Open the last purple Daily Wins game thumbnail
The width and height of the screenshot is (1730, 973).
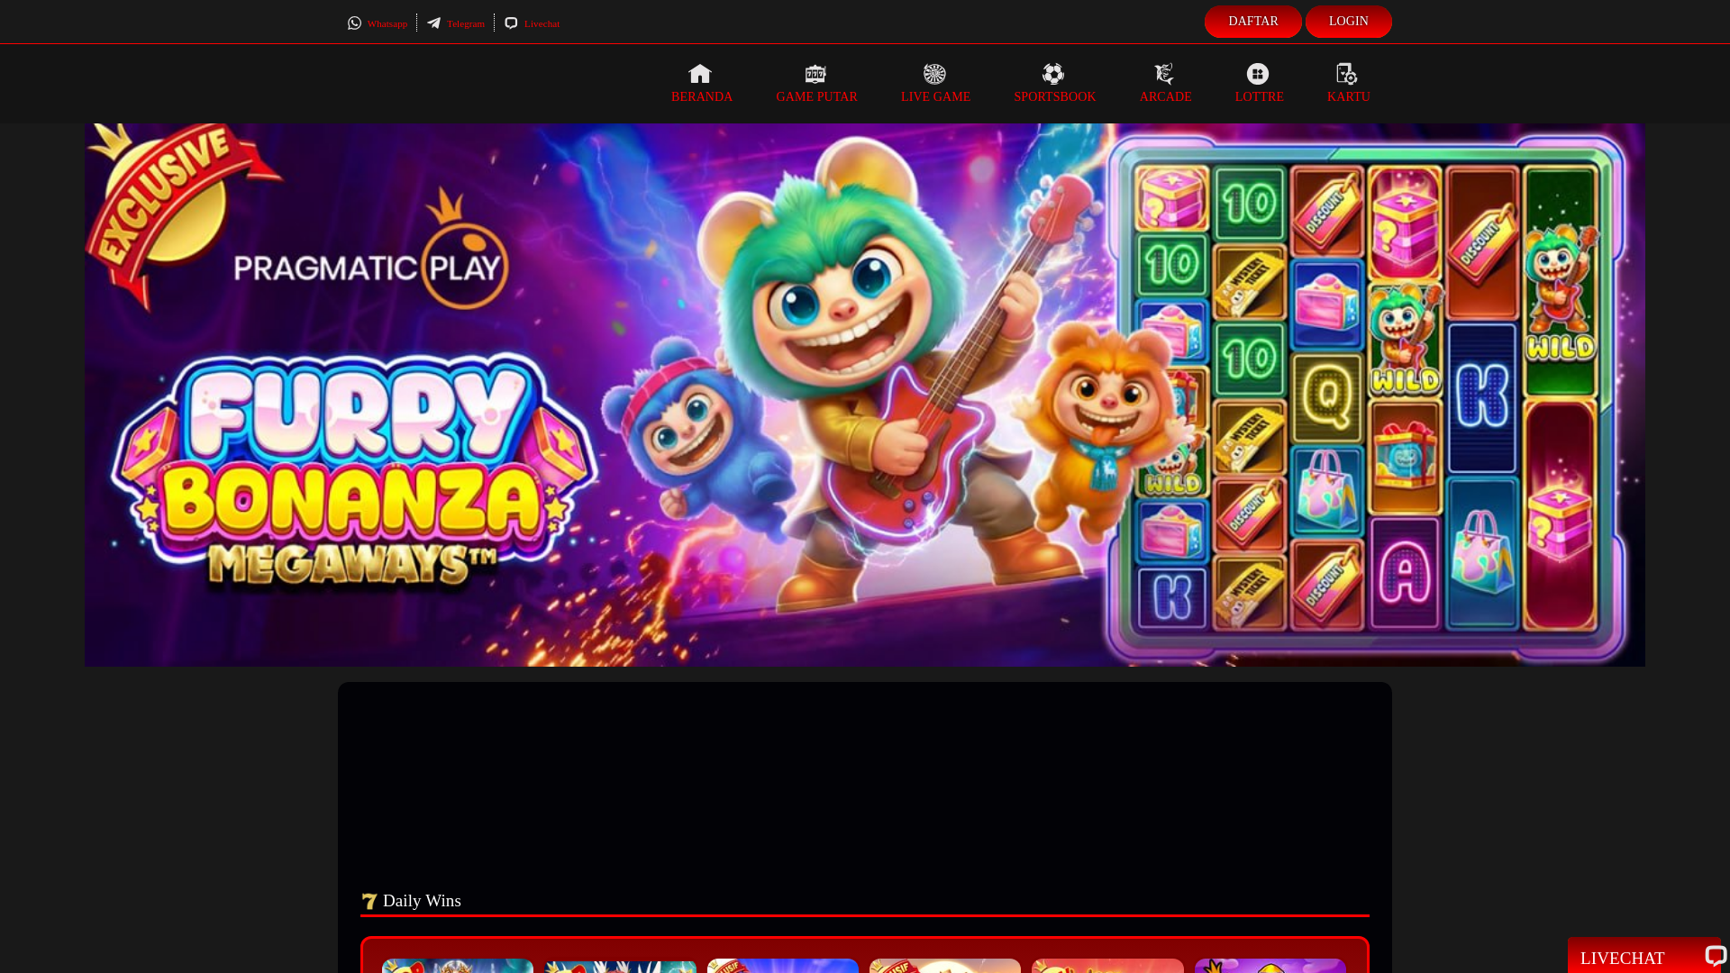click(x=1270, y=966)
